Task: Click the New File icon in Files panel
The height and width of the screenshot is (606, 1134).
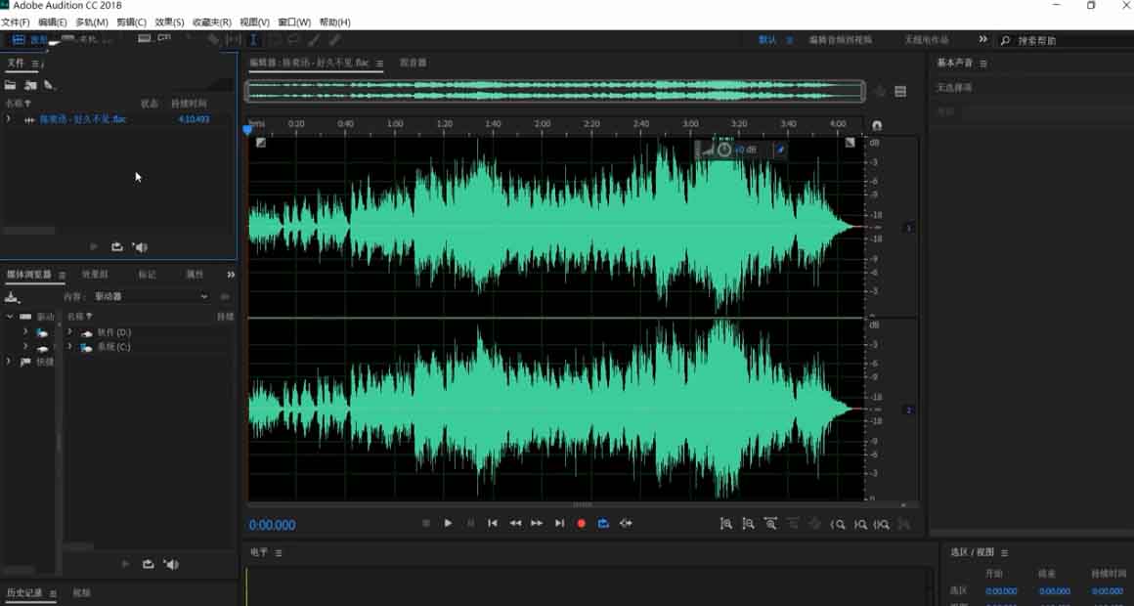Action: pos(49,85)
